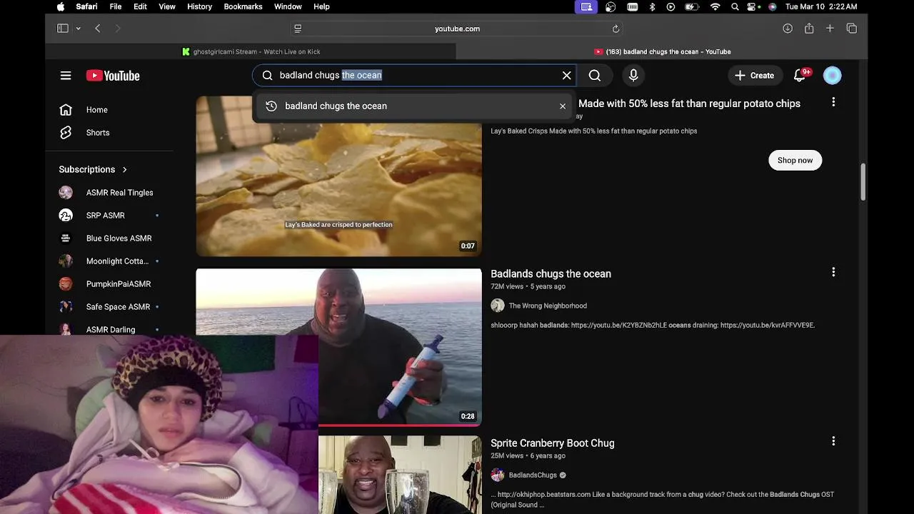
Task: Open the notifications bell
Action: (x=800, y=75)
